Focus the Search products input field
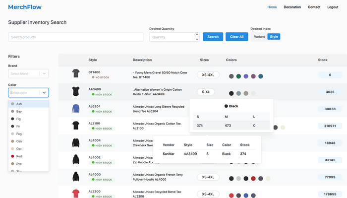The width and height of the screenshot is (347, 198). (76, 37)
